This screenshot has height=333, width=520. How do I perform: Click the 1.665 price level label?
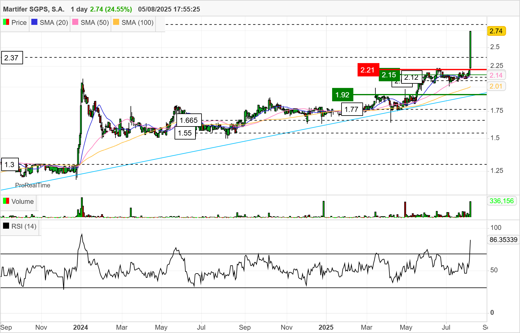(x=189, y=120)
